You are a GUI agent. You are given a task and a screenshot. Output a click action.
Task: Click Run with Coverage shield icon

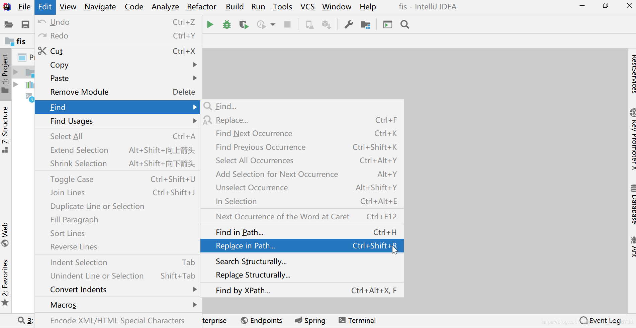[x=244, y=25]
